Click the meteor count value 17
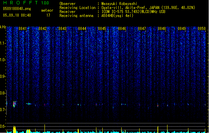The image size is (209, 133). point(48,15)
